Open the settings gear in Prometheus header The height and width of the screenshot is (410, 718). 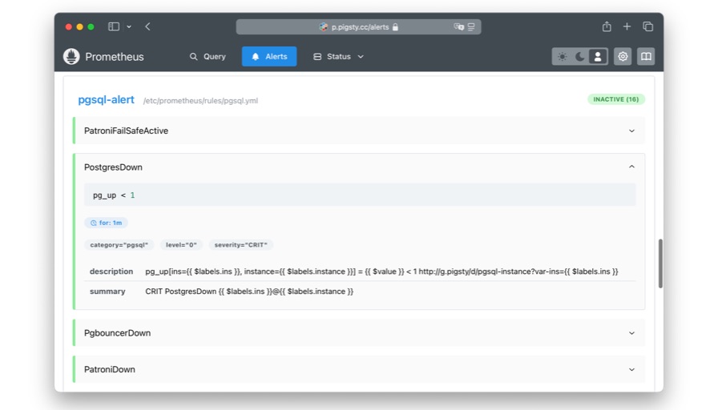point(623,57)
